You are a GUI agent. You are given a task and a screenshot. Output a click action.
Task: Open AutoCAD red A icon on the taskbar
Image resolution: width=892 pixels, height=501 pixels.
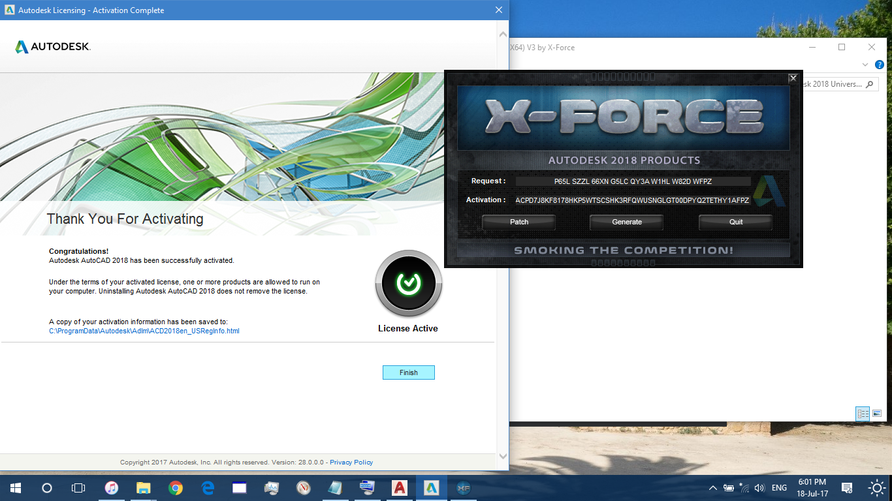point(400,488)
